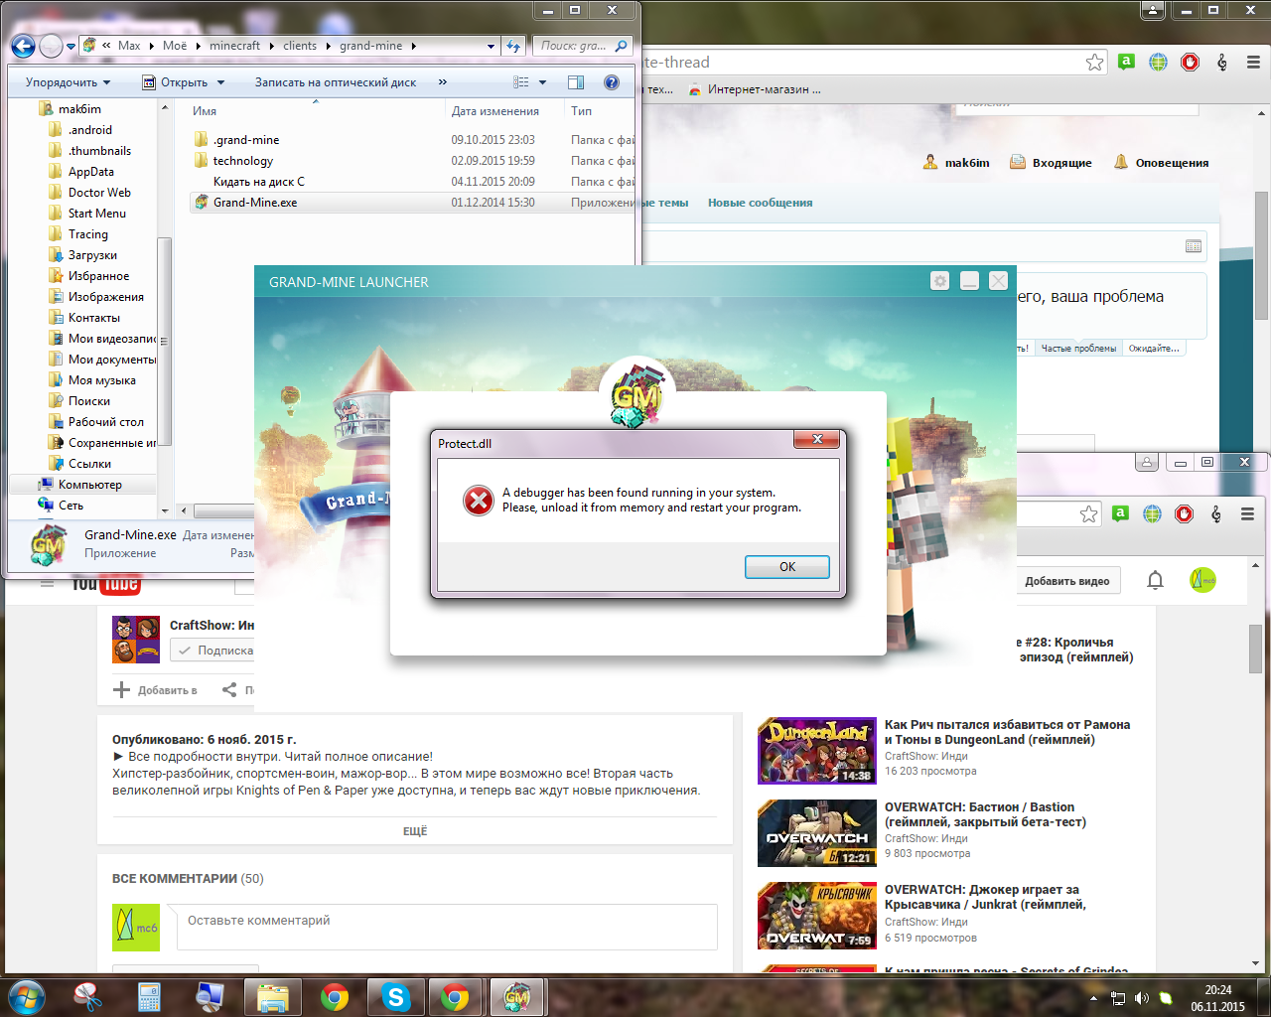Screen dimensions: 1271x1017
Task: Select the technology folder
Action: coord(243,161)
